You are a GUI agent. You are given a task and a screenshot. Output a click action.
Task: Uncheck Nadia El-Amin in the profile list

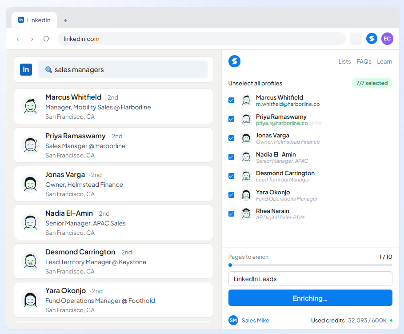[232, 157]
